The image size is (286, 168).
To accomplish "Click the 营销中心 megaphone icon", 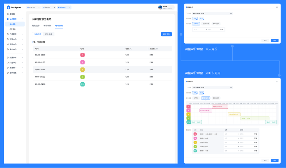I will point(8,45).
